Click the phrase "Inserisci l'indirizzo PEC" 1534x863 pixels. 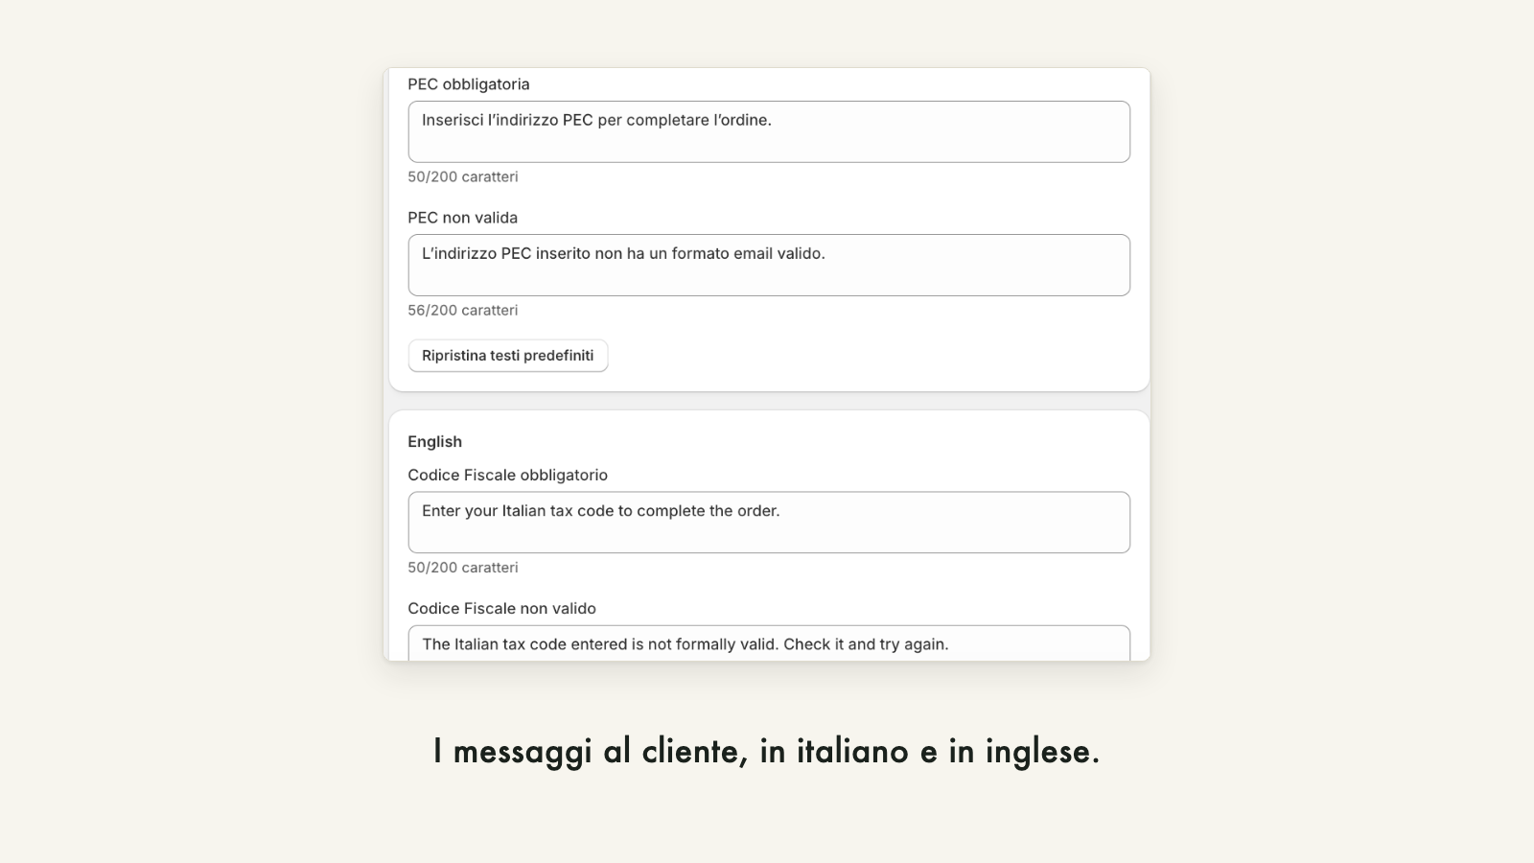click(507, 121)
